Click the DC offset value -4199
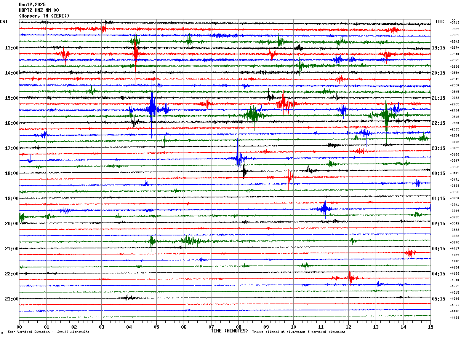This screenshot has width=461, height=337. [x=455, y=274]
